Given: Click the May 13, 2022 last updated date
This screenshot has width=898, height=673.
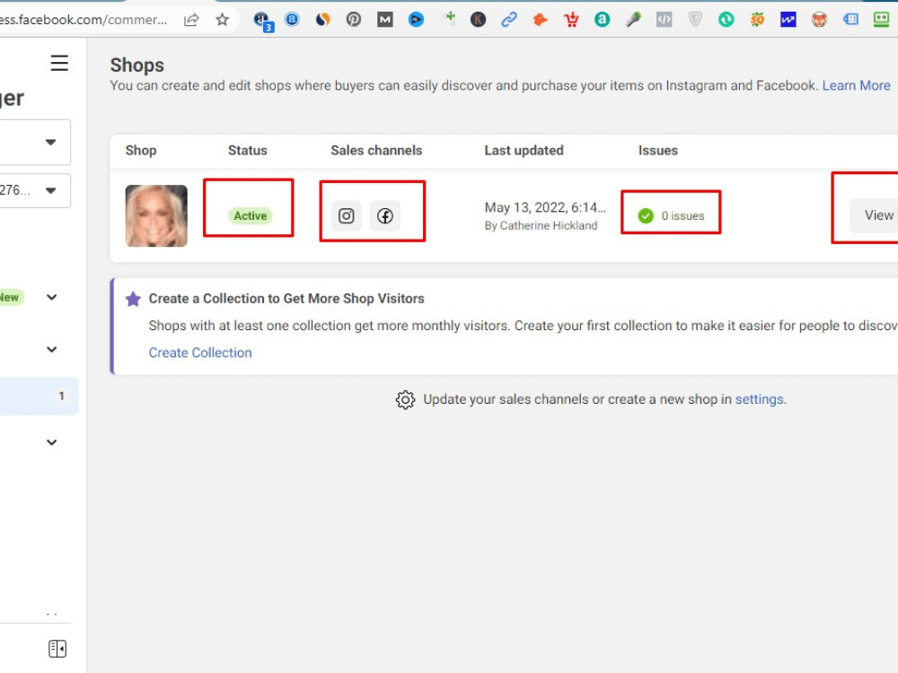Looking at the screenshot, I should [545, 207].
